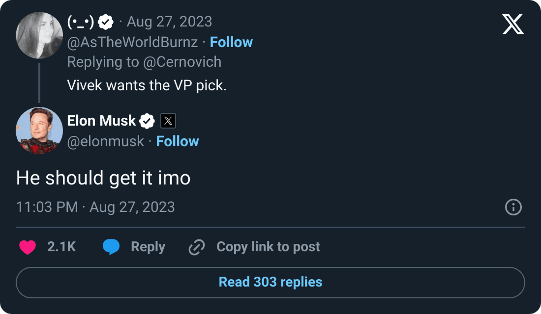Select the tweet text 'He should get it imo'
This screenshot has height=314, width=541.
tap(103, 178)
